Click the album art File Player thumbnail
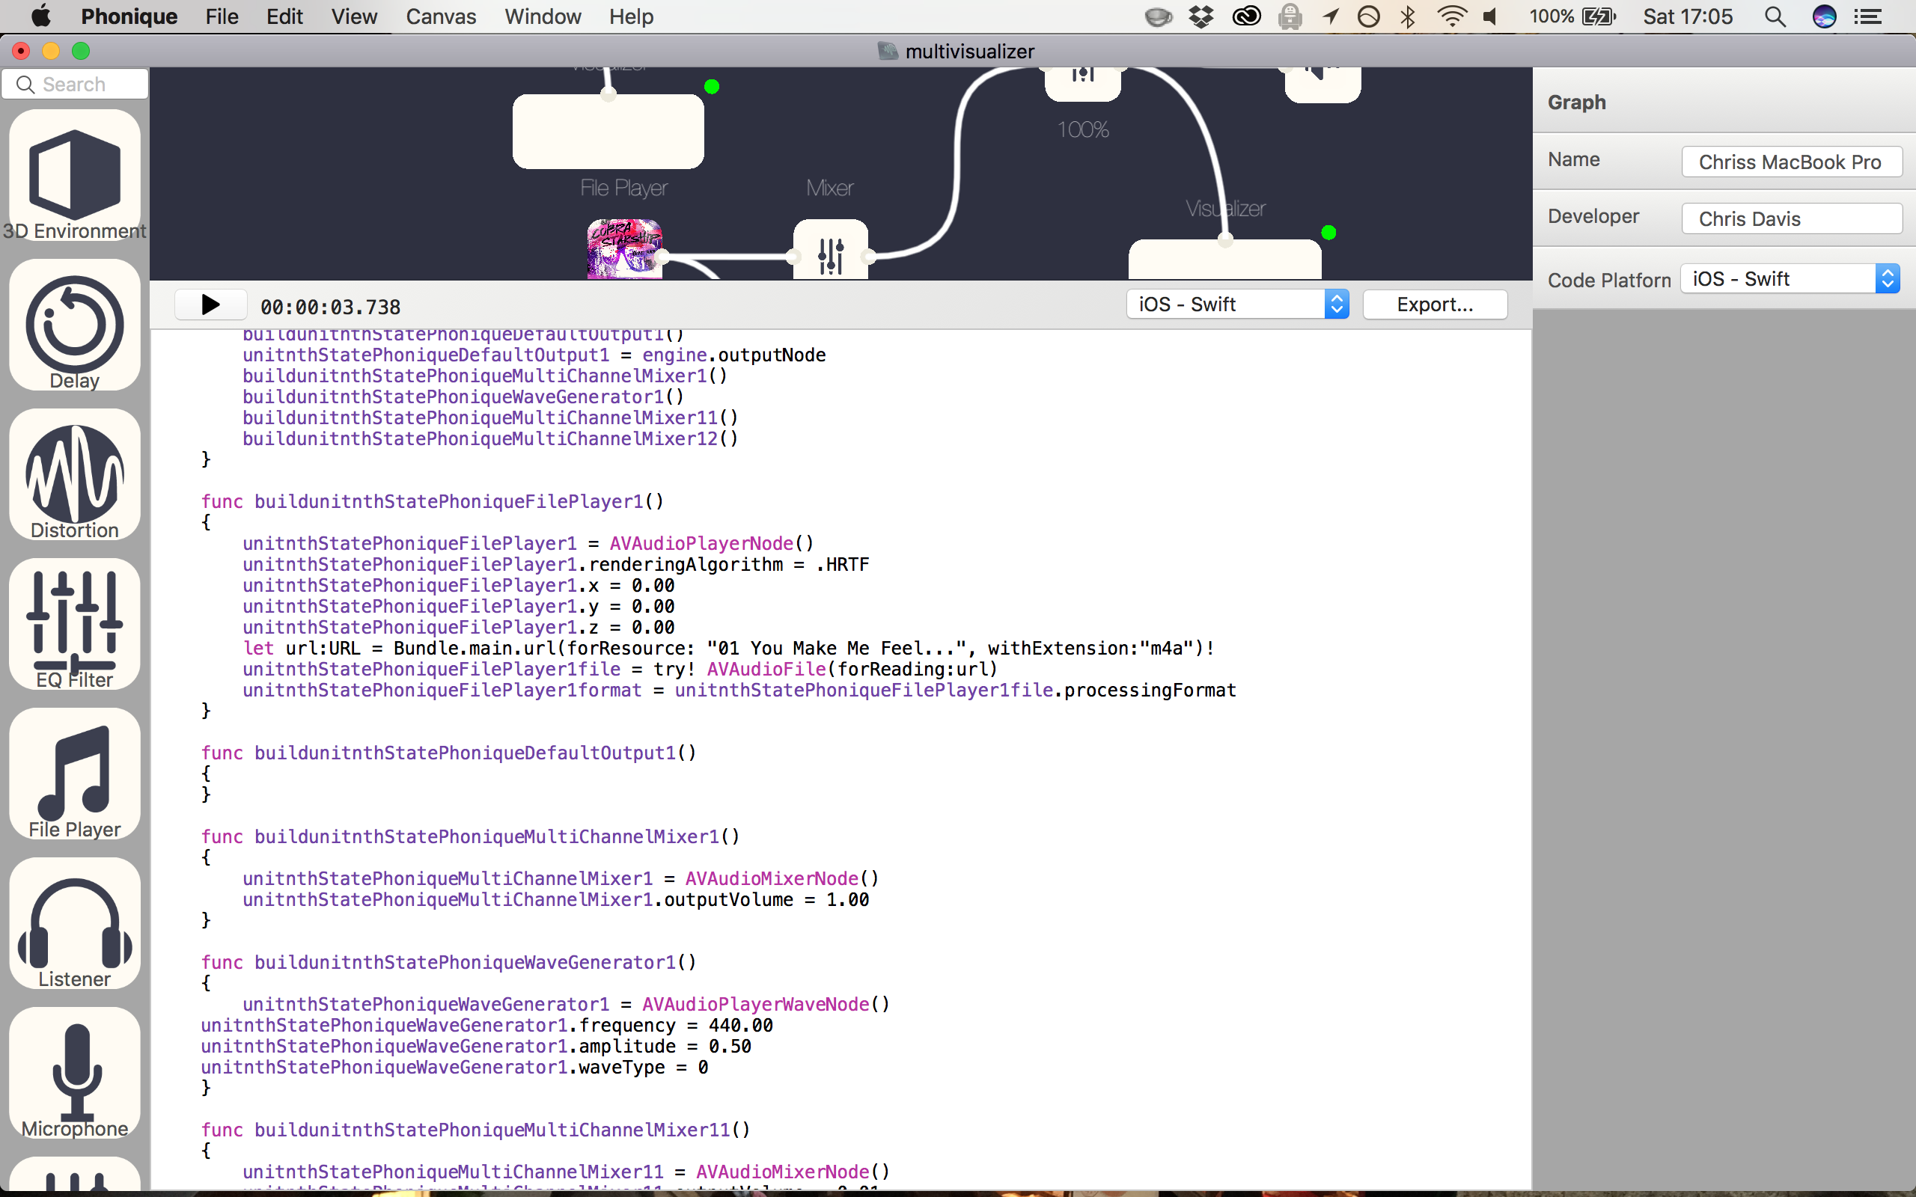 624,249
